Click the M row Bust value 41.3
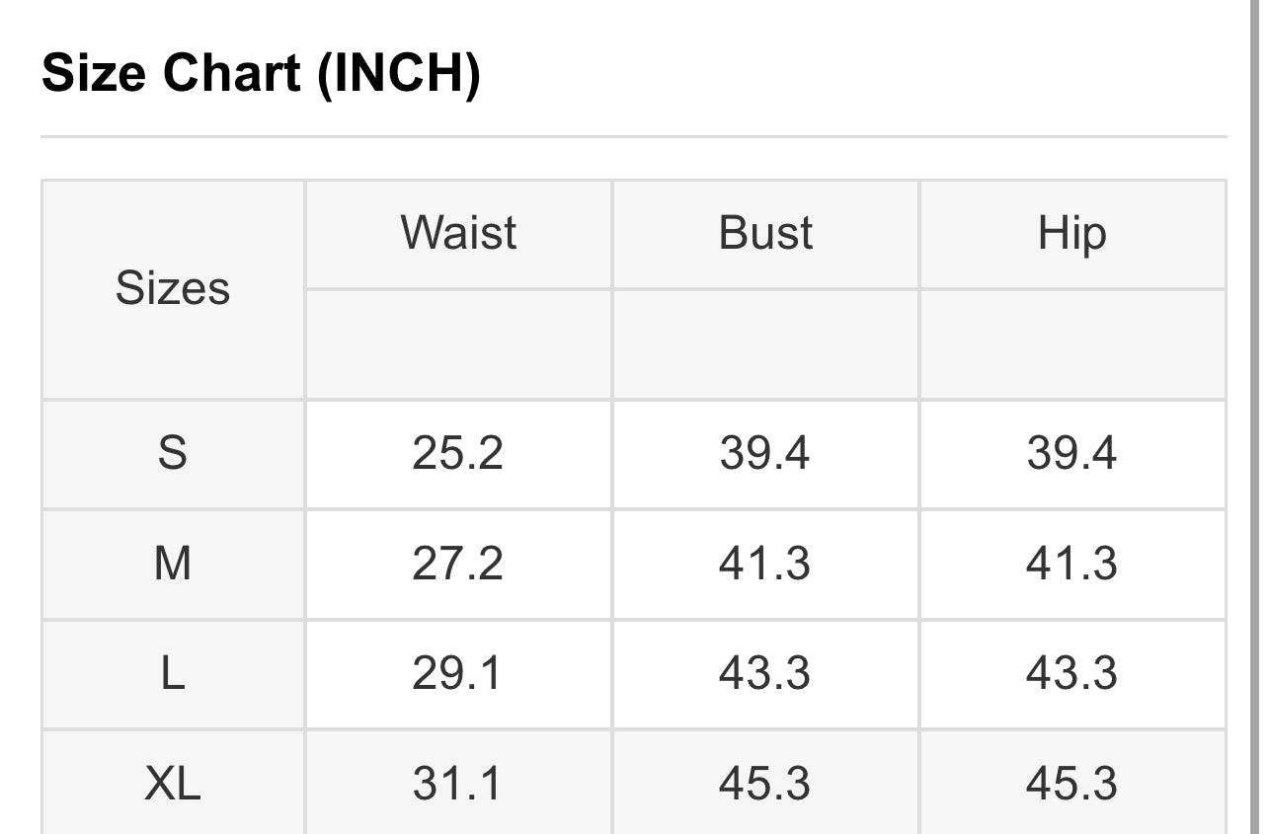 765,564
